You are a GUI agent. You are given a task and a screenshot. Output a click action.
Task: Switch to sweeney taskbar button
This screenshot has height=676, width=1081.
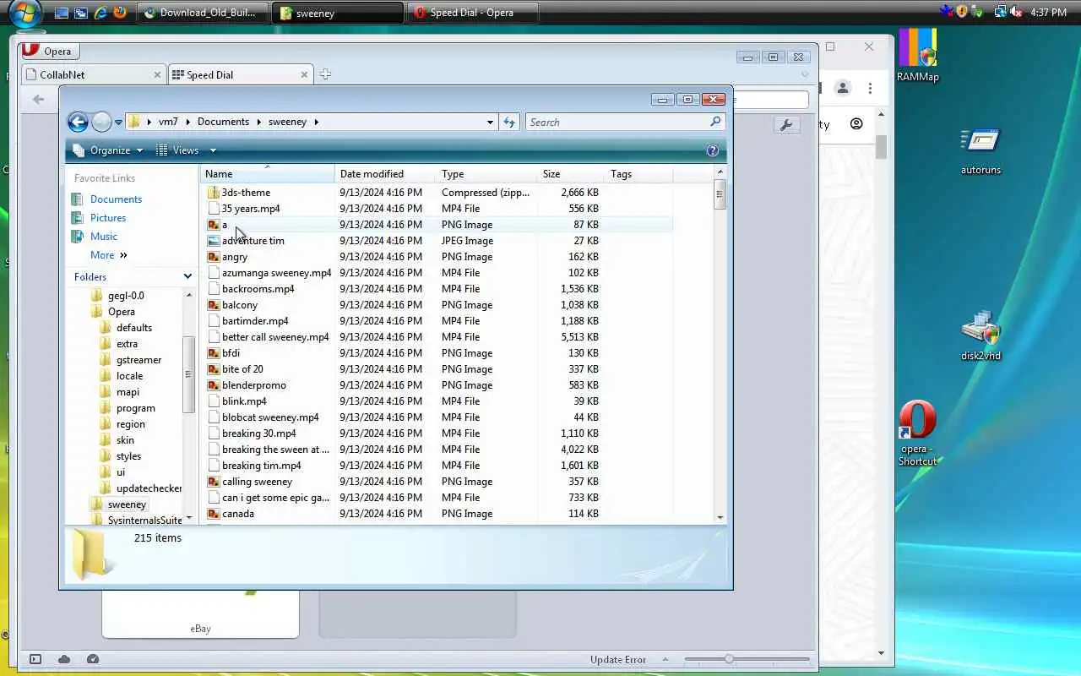pyautogui.click(x=340, y=13)
